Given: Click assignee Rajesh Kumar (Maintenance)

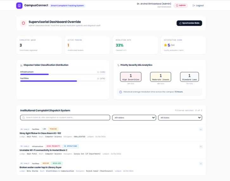Looking at the screenshot, I should pos(99,171).
